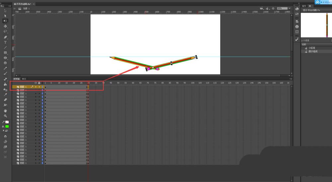The width and height of the screenshot is (332, 182).
Task: Open the Info panel icon
Action: coord(297,26)
